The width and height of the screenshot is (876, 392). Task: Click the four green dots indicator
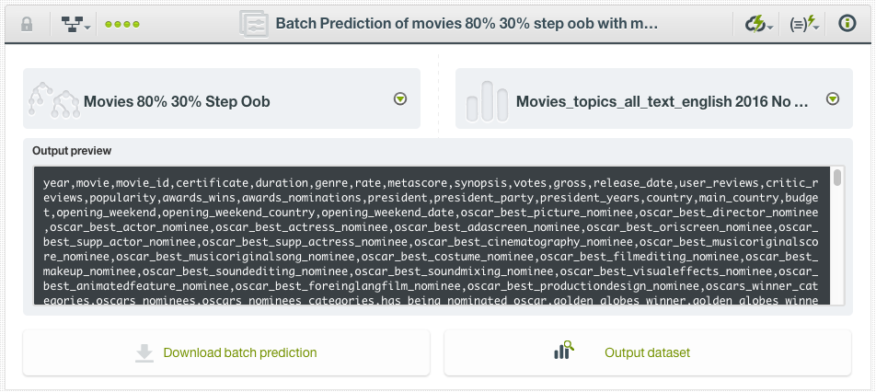point(121,25)
